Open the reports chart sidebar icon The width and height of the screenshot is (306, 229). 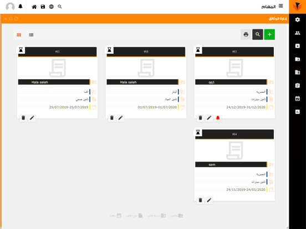298,112
